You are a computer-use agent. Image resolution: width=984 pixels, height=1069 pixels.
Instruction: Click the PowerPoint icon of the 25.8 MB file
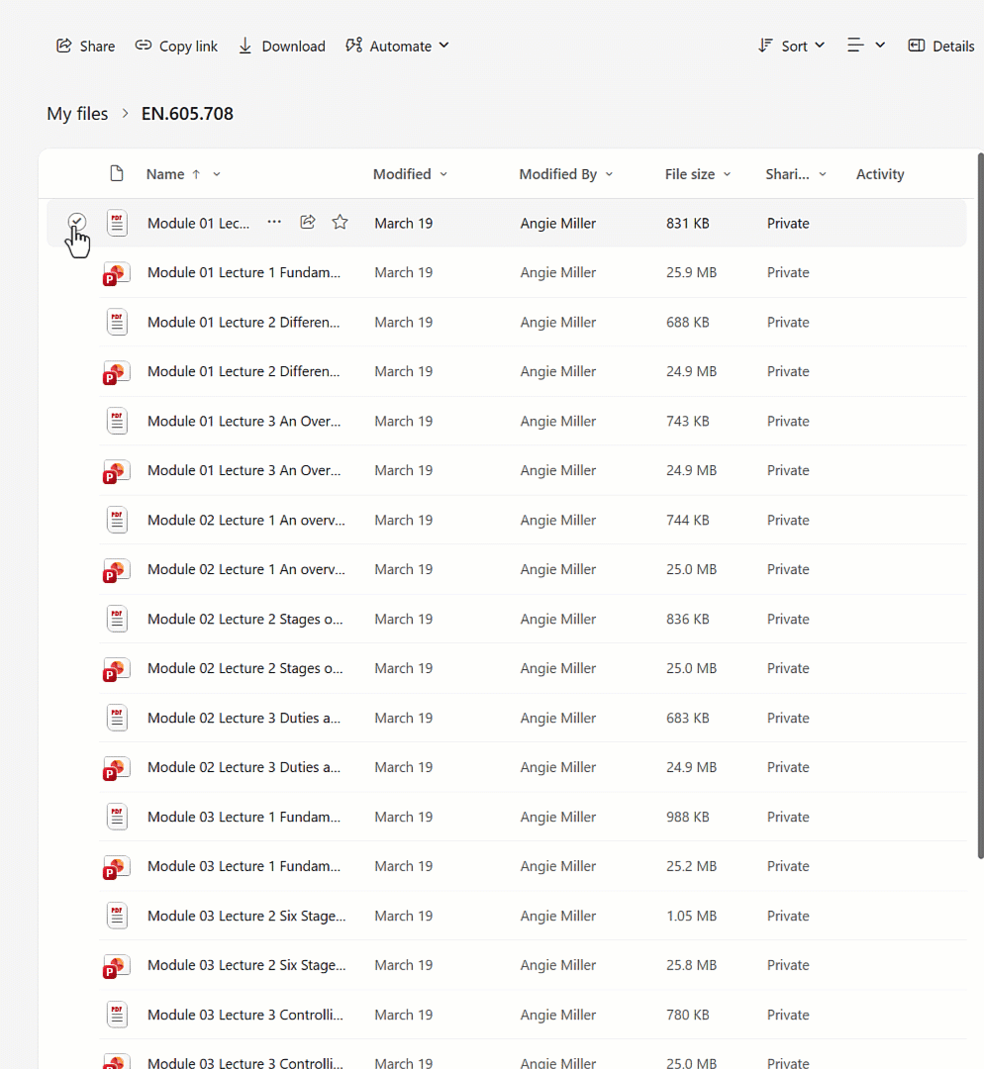116,965
